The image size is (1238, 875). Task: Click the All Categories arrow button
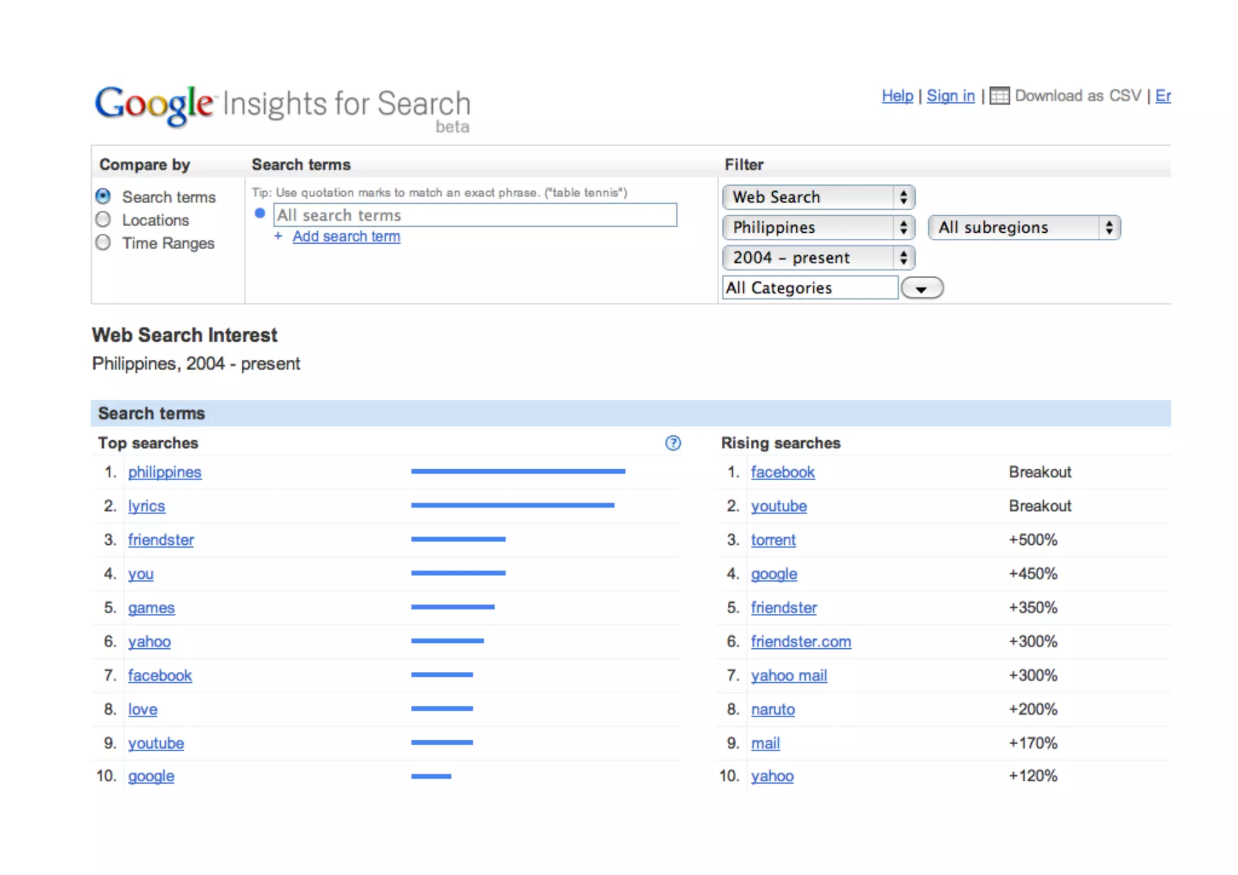(921, 288)
